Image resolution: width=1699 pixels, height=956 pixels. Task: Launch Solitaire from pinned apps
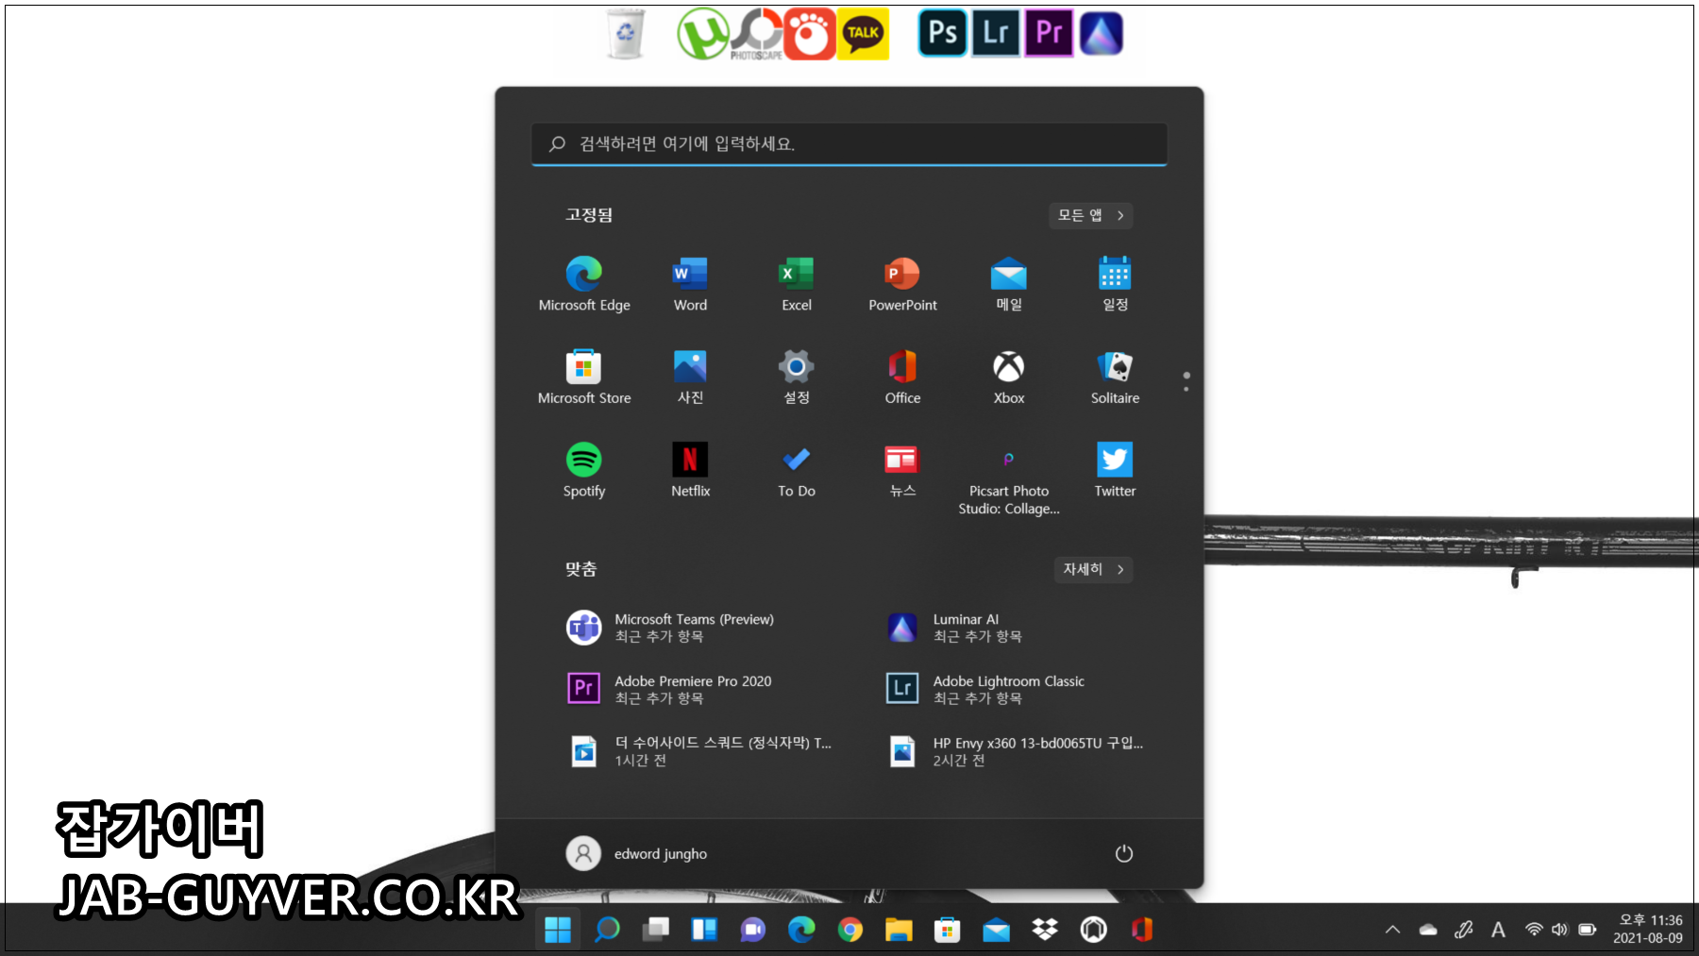pos(1115,377)
